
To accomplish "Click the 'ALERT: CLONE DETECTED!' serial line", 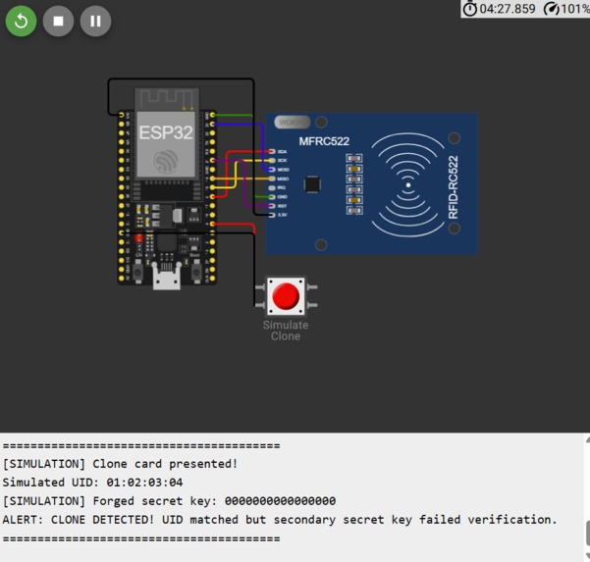I will pos(280,520).
